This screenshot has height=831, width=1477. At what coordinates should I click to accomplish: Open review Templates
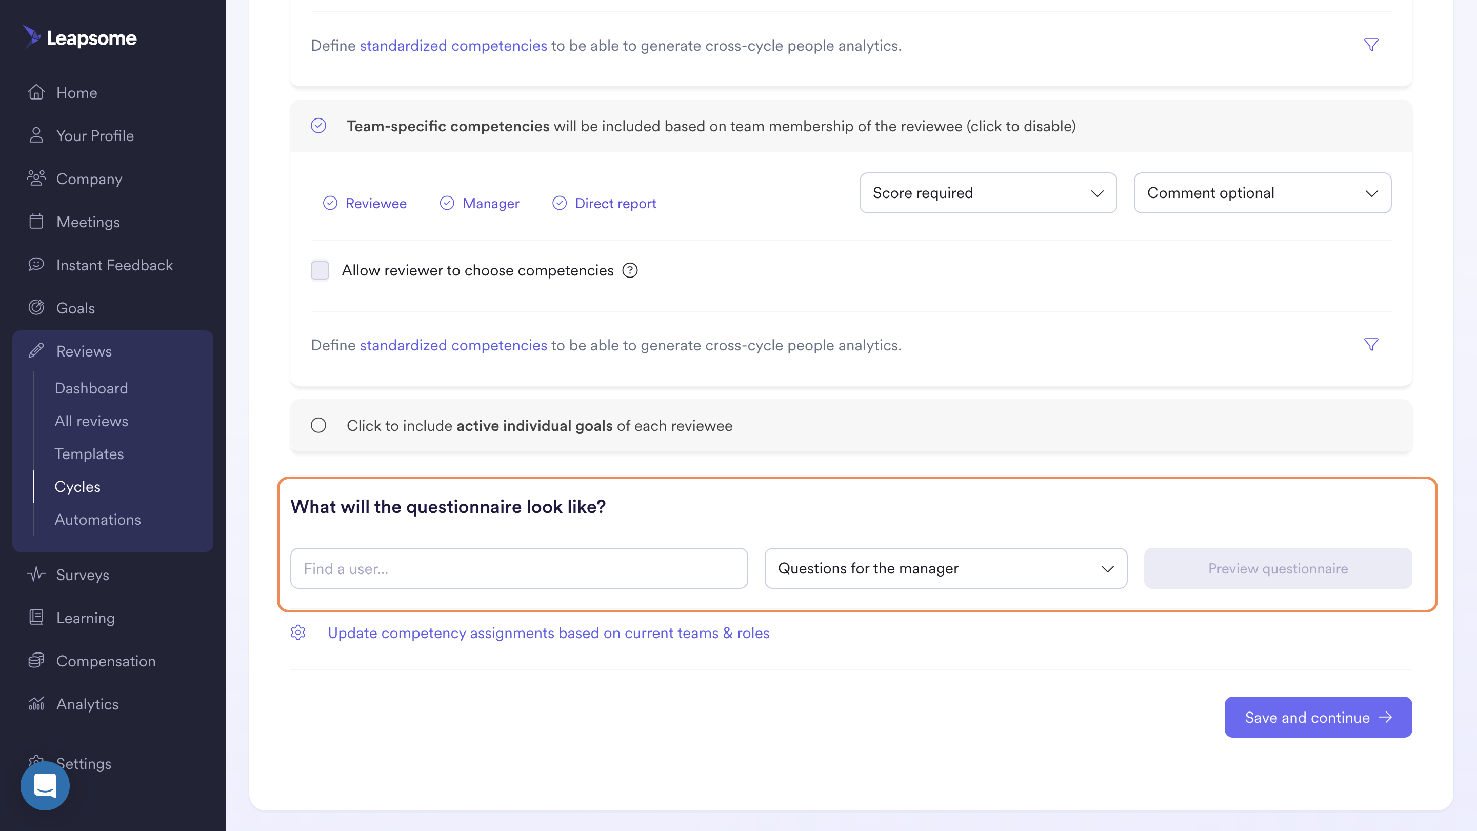(x=89, y=453)
